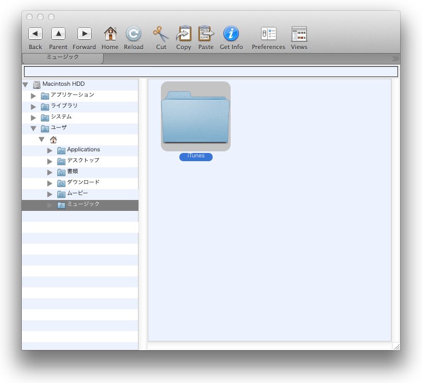Open the Preferences toolbar icon
422x383 pixels.
coord(269,34)
